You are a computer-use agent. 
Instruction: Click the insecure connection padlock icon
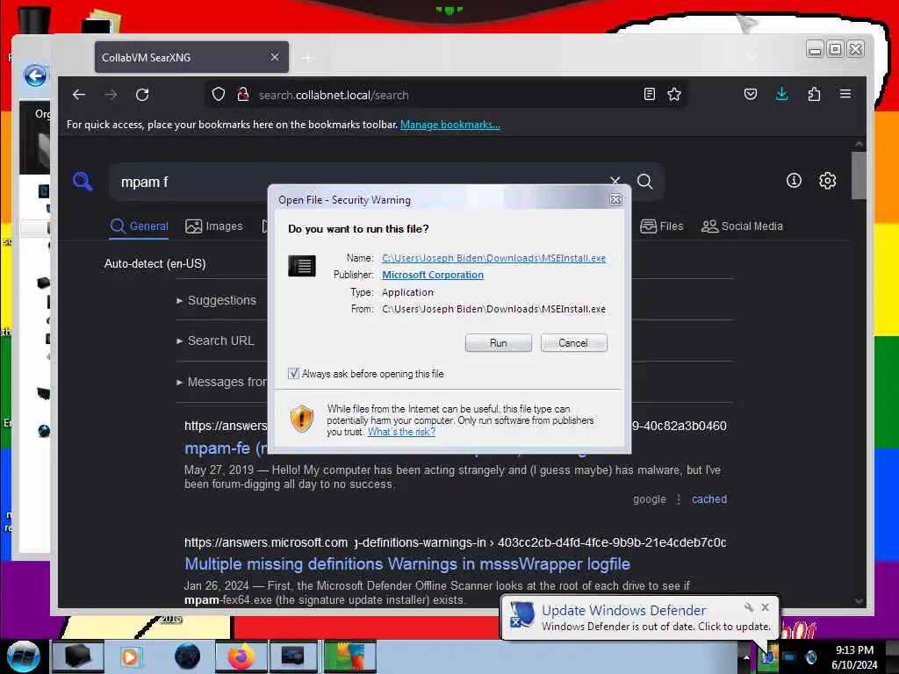[x=242, y=95]
